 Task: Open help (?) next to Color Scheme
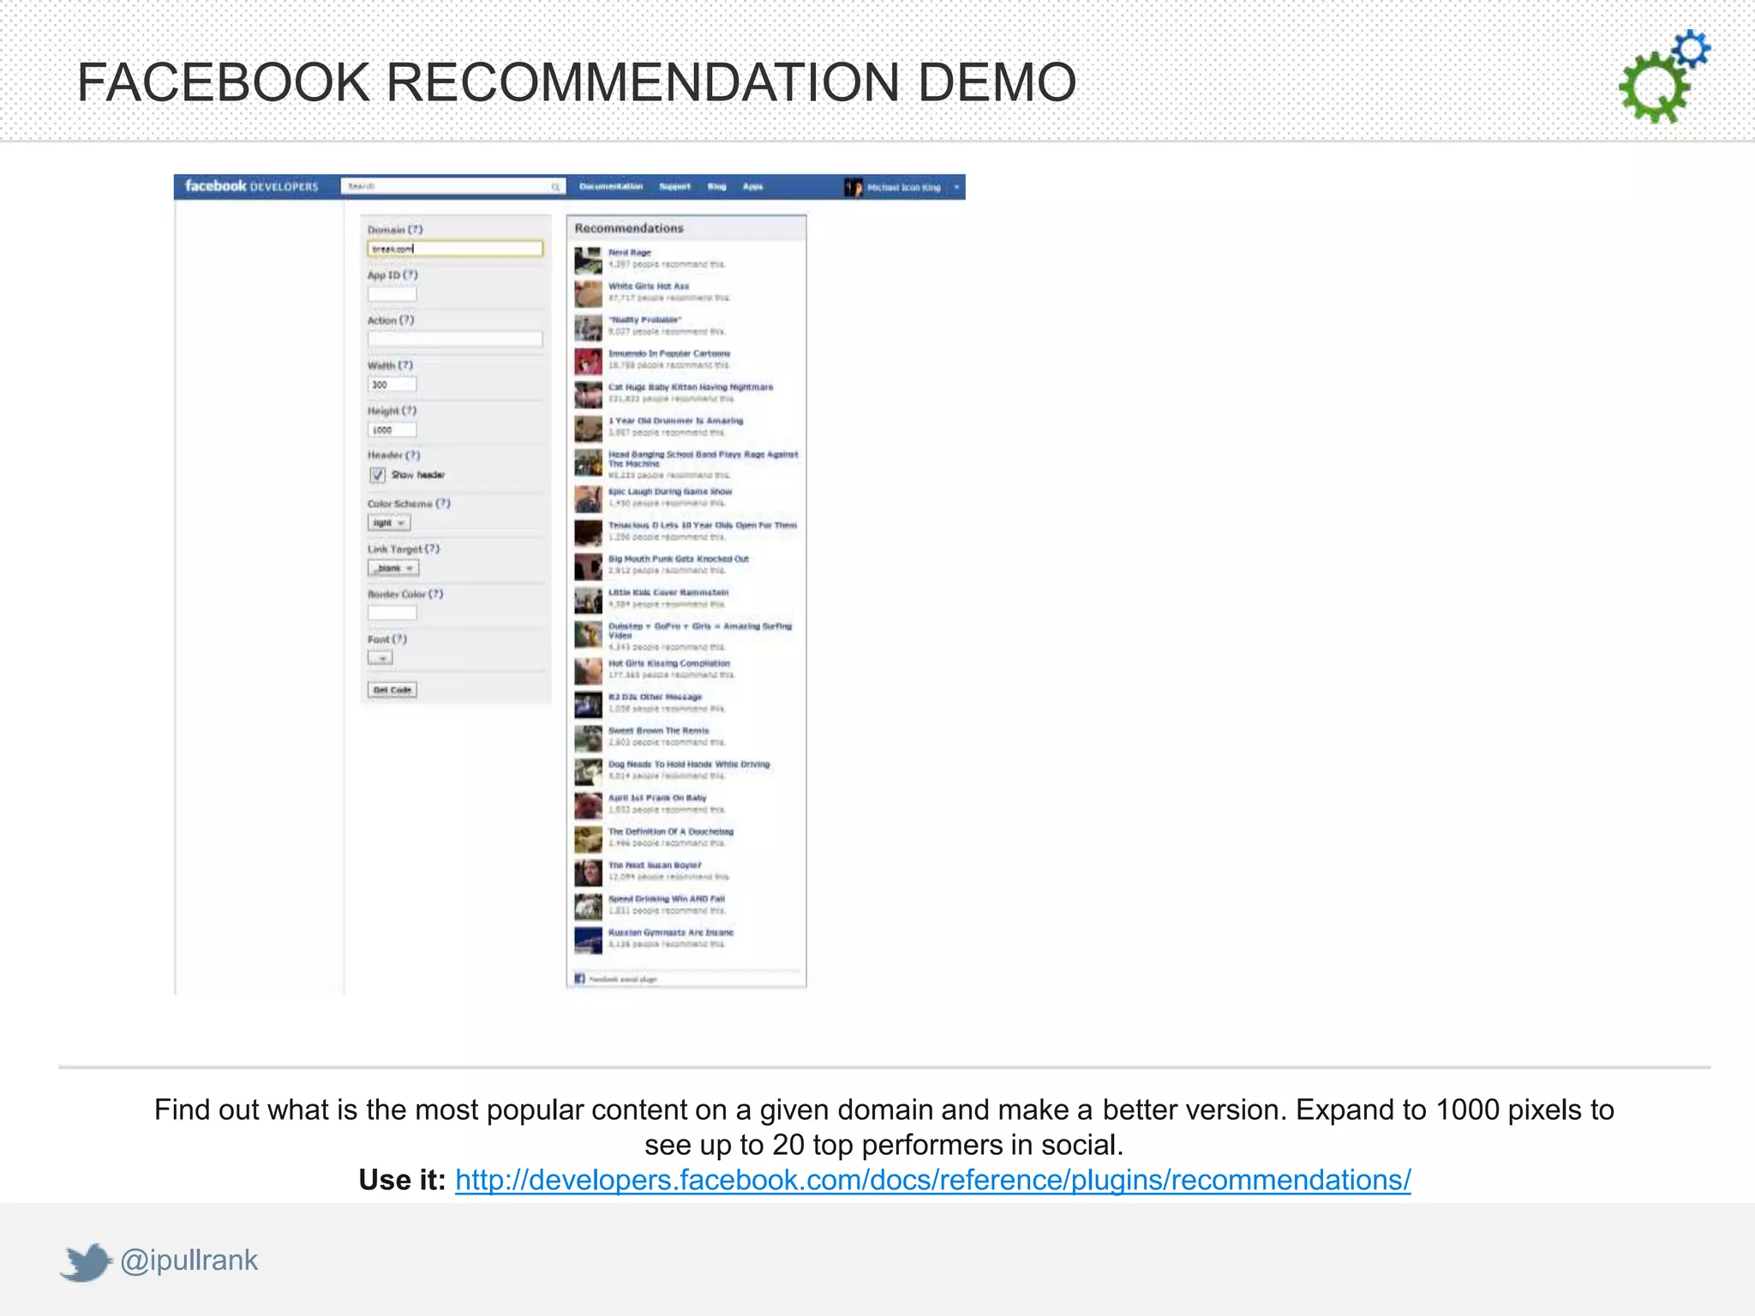443,503
